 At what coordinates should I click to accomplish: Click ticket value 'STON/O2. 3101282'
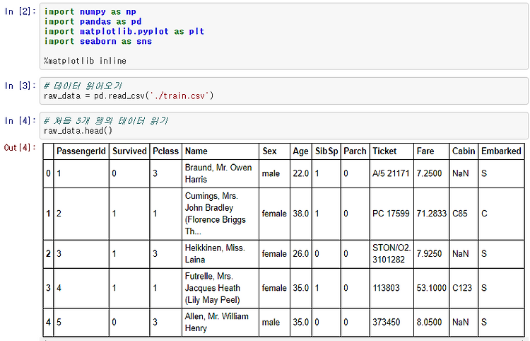[391, 254]
